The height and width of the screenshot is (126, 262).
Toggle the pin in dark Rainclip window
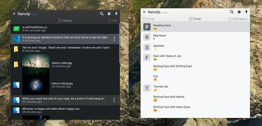(116, 14)
